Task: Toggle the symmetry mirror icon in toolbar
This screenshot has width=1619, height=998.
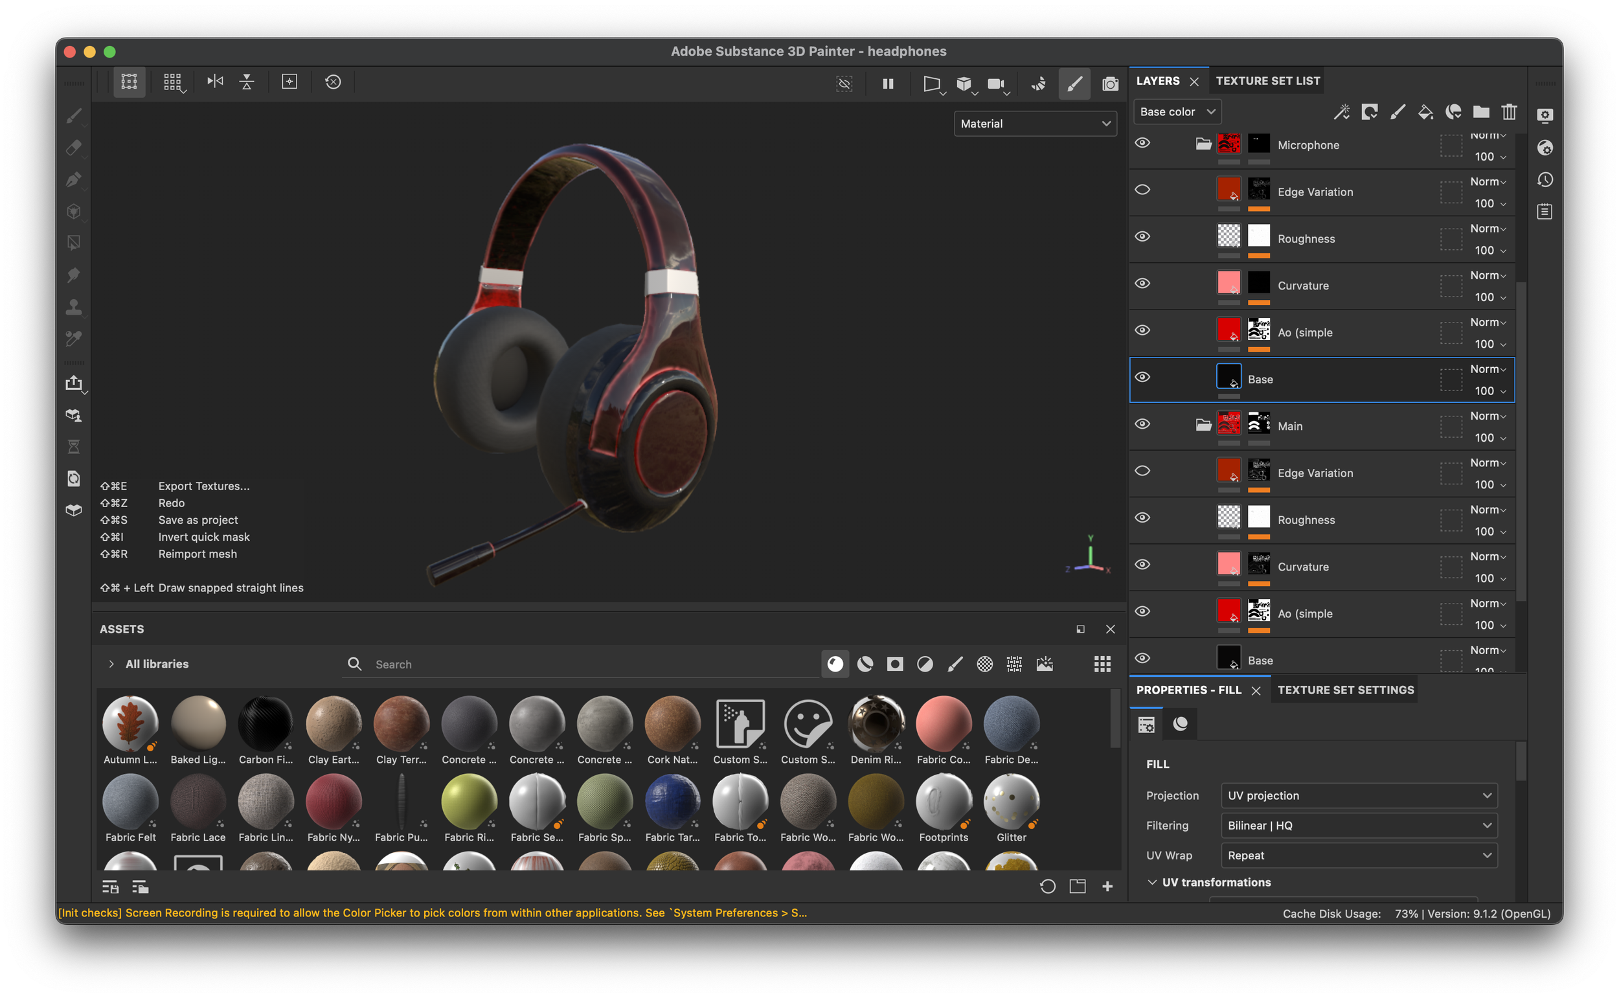Action: (215, 82)
